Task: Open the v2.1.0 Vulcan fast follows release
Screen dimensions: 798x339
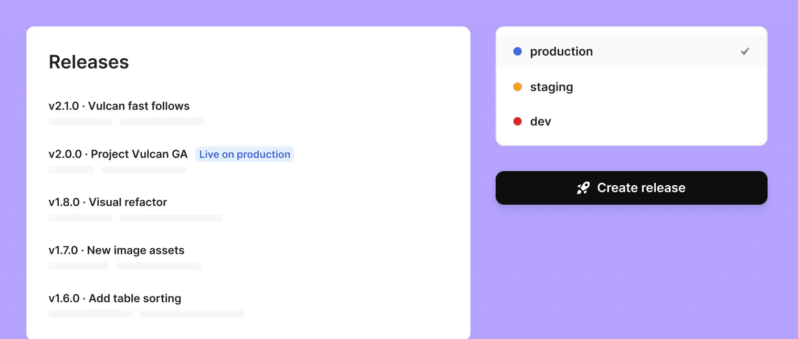Action: pyautogui.click(x=119, y=106)
